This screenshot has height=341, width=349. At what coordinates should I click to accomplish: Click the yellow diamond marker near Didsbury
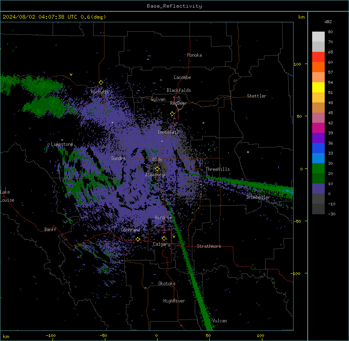(157, 168)
